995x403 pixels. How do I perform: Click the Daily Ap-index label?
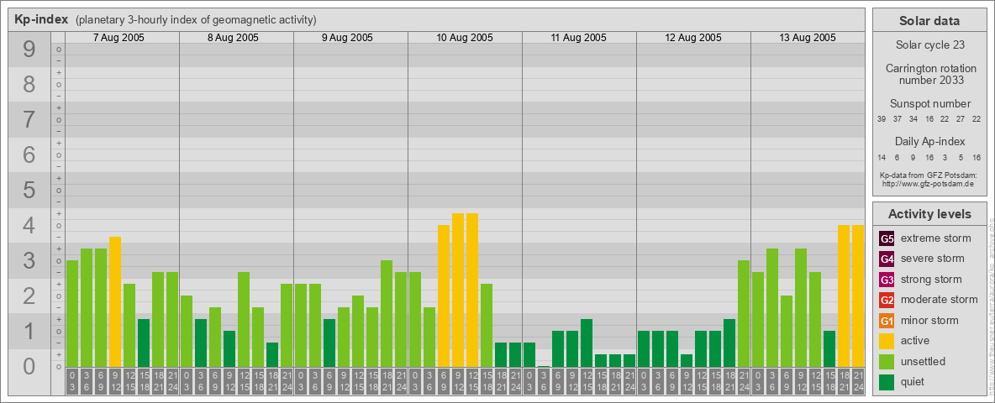coord(929,141)
